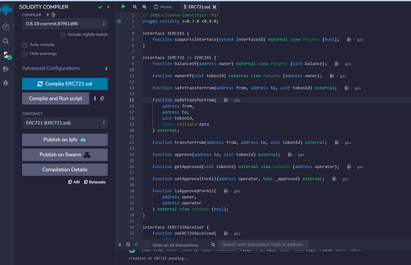This screenshot has width=411, height=265.
Task: Click the copy icon beside Compile and Run script
Action: pyautogui.click(x=102, y=98)
